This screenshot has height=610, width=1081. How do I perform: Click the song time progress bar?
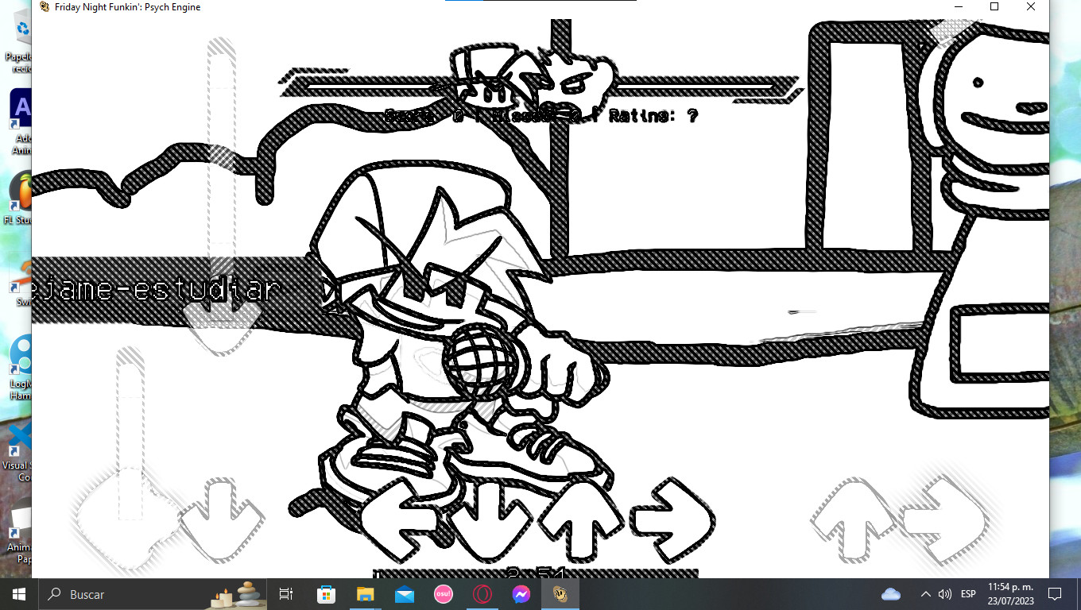pyautogui.click(x=536, y=573)
